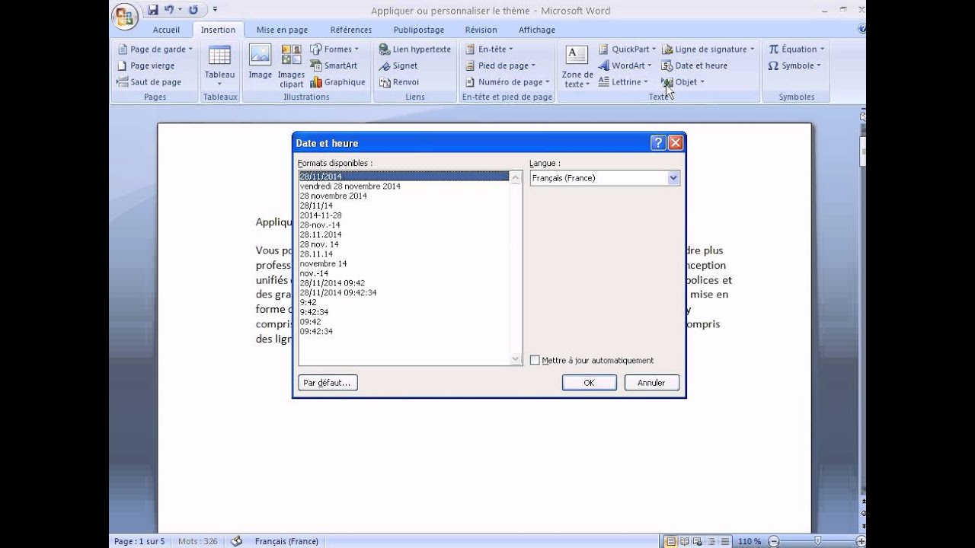Customize the quick access toolbar

coord(215,10)
